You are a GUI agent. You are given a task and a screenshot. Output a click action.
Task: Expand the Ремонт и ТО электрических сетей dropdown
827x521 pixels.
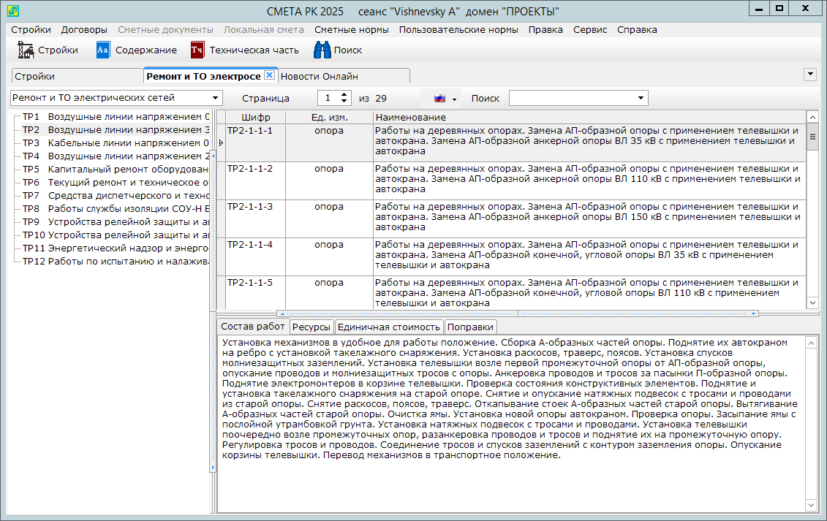coord(215,98)
